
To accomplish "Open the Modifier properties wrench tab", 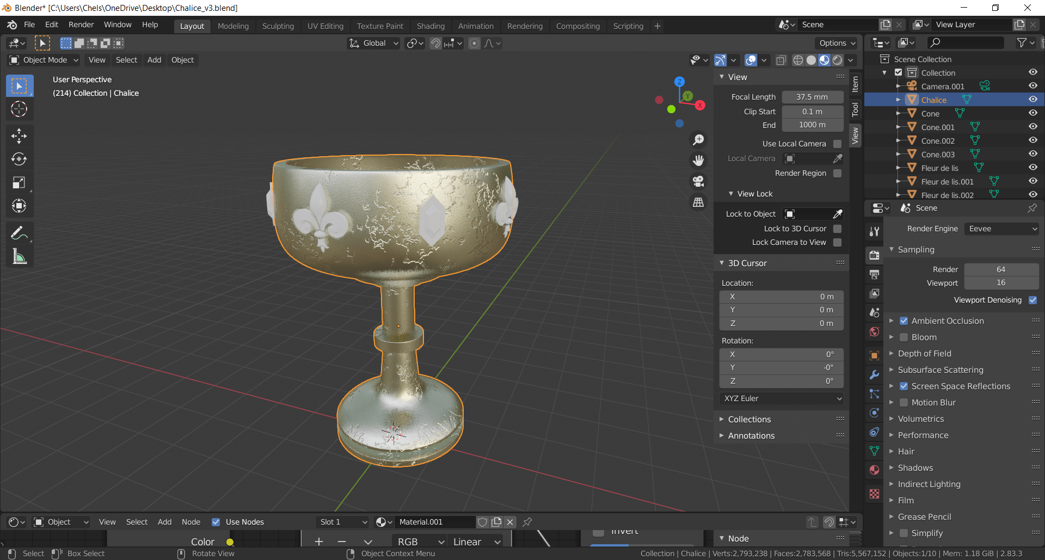I will click(x=874, y=375).
